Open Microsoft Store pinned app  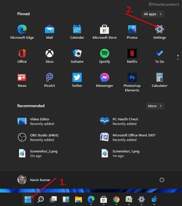104,32
